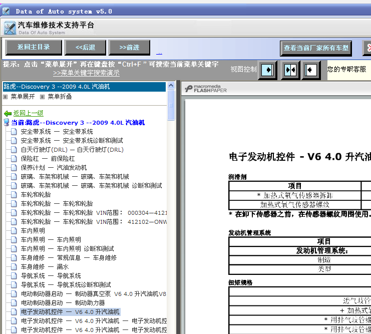This screenshot has width=371, height=334.
Task: Open 白天行驶灯(DRL) document
Action: tap(72, 150)
